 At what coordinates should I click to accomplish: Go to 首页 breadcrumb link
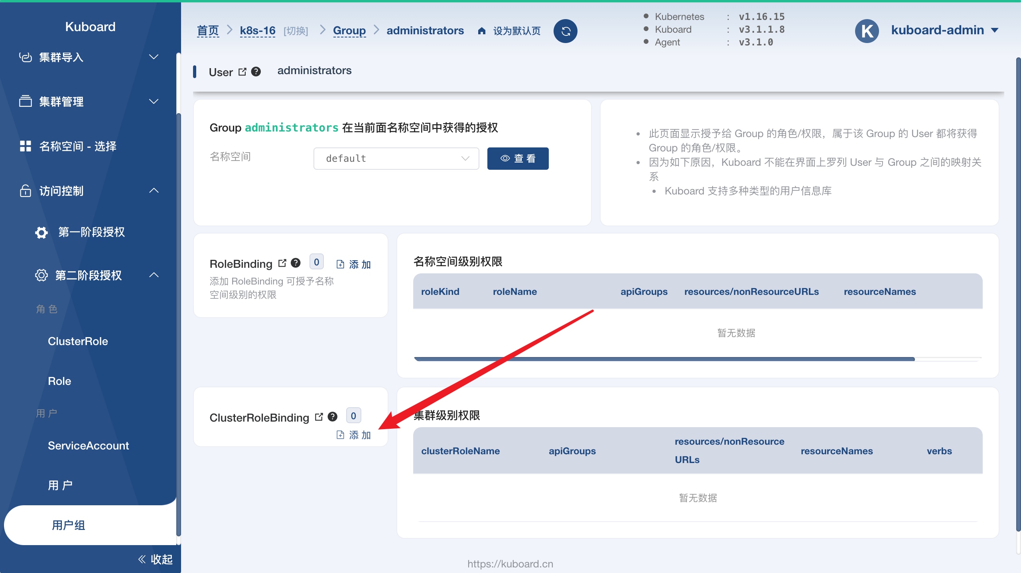click(x=208, y=31)
